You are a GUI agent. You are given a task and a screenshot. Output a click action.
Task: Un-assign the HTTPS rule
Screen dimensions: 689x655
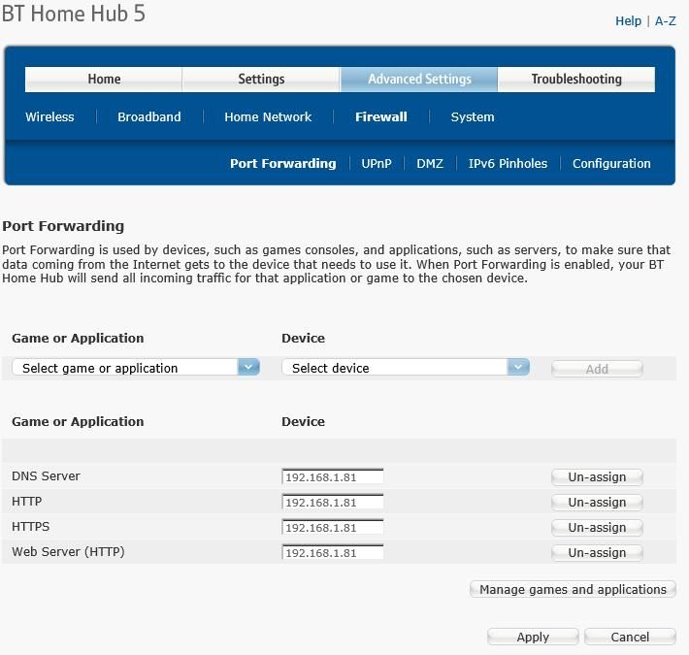(x=597, y=527)
